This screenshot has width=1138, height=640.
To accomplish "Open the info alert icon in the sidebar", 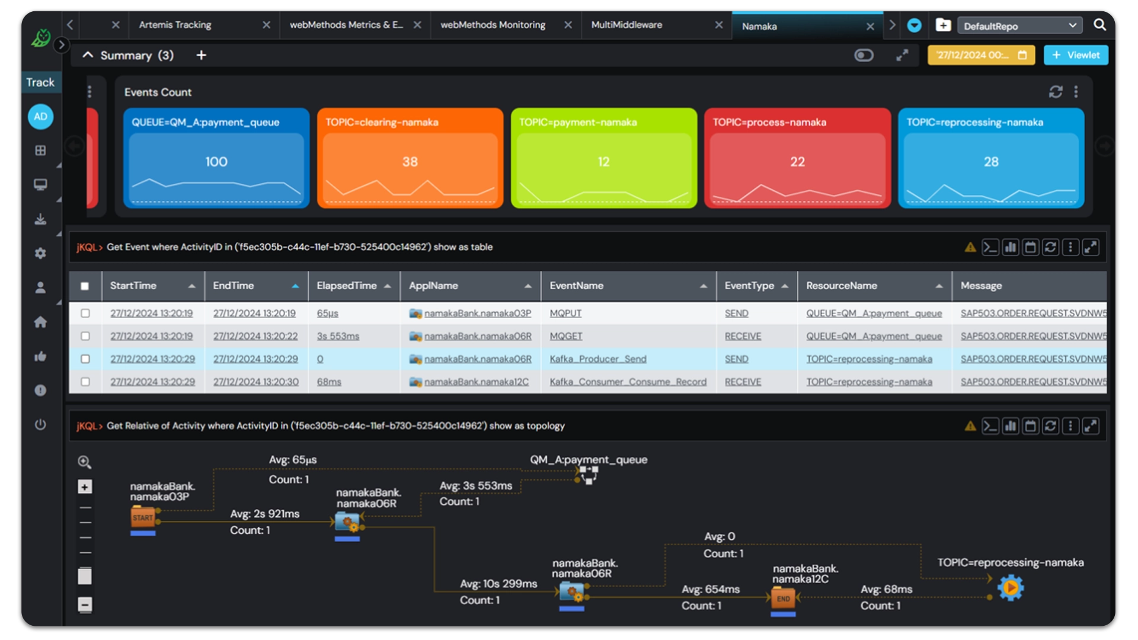I will tap(40, 391).
